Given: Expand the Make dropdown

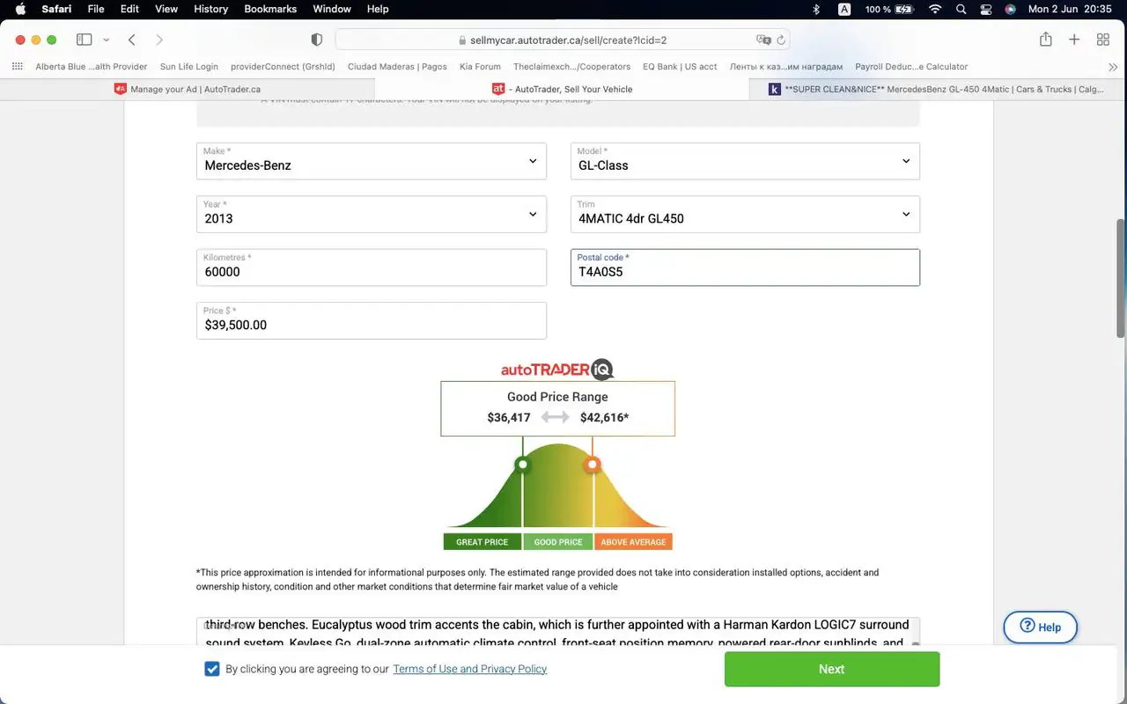Looking at the screenshot, I should [371, 161].
